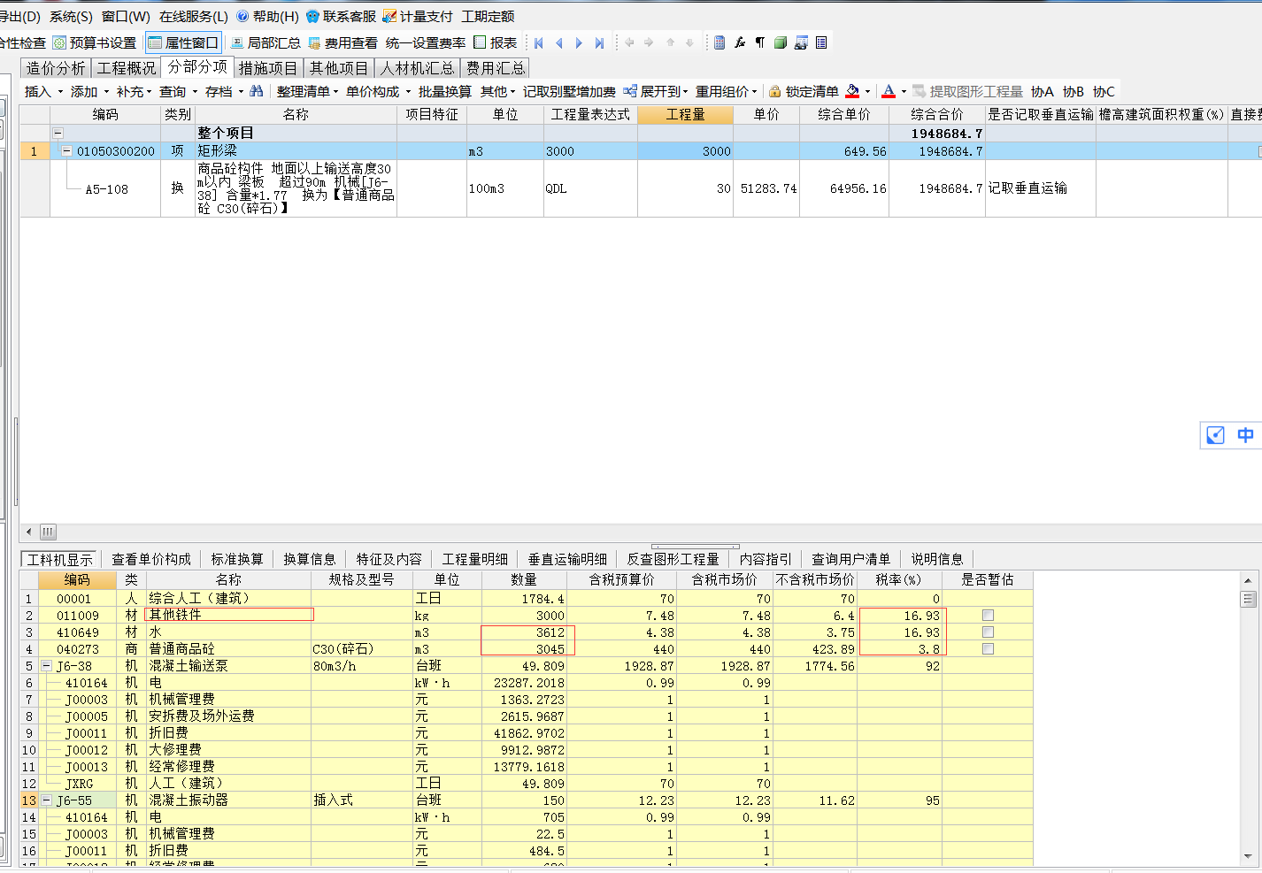Click the 展开到 tree icon
The width and height of the screenshot is (1262, 873).
tap(630, 91)
